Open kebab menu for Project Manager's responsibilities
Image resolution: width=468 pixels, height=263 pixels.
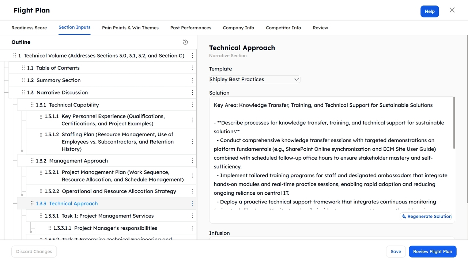pos(192,228)
